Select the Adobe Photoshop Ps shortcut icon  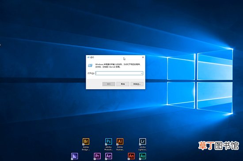point(109,142)
